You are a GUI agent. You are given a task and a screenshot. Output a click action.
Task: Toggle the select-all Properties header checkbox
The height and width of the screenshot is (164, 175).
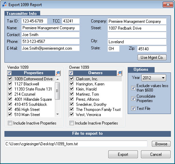[x=10, y=73]
